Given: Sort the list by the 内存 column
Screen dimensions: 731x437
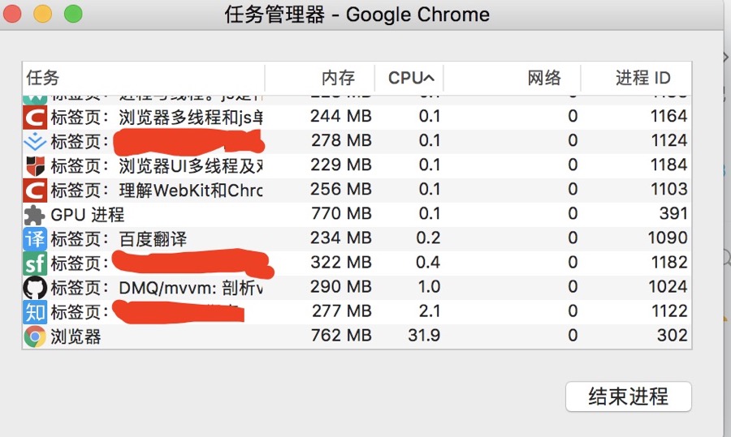Looking at the screenshot, I should [338, 78].
